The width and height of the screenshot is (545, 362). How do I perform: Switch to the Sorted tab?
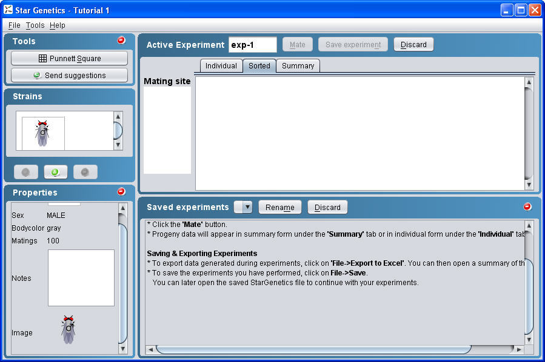(259, 65)
